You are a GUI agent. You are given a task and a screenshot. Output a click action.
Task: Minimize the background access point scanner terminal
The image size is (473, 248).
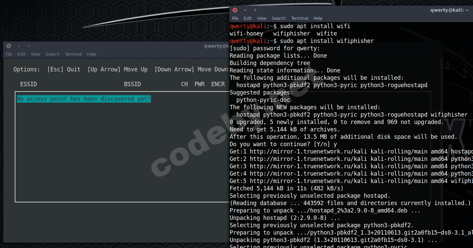19,46
